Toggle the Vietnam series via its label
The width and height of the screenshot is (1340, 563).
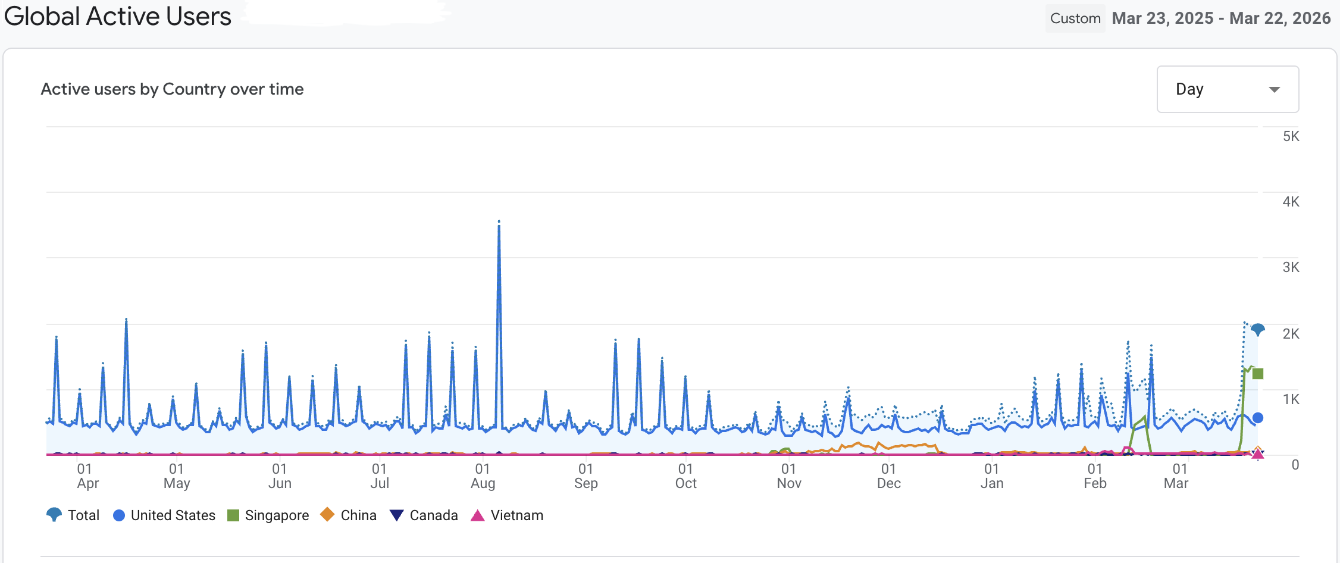[x=516, y=515]
